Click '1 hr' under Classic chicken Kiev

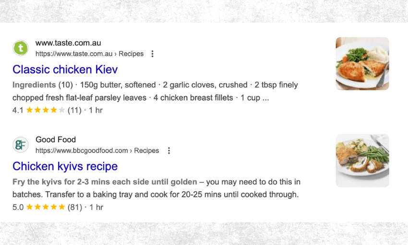(x=96, y=110)
